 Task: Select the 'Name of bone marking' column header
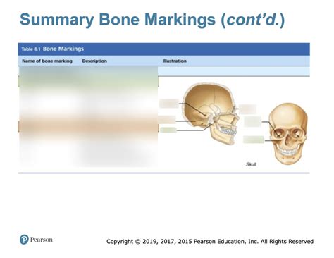point(47,61)
